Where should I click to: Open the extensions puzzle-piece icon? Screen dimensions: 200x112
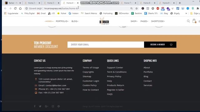198,8
